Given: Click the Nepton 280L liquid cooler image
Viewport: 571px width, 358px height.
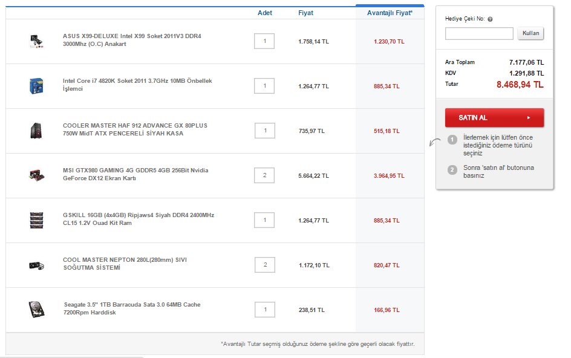Looking at the screenshot, I should click(x=36, y=265).
